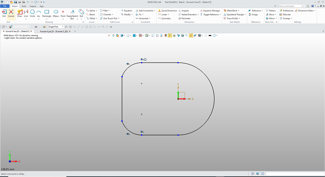
Task: Switch to the Tools ribbon tab
Action: [x=24, y=6]
